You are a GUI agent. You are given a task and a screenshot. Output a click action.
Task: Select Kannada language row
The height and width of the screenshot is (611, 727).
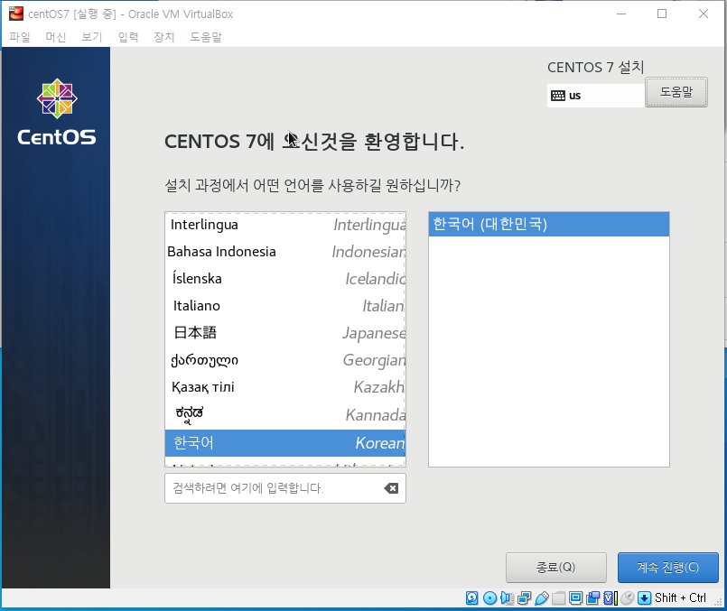(x=285, y=414)
